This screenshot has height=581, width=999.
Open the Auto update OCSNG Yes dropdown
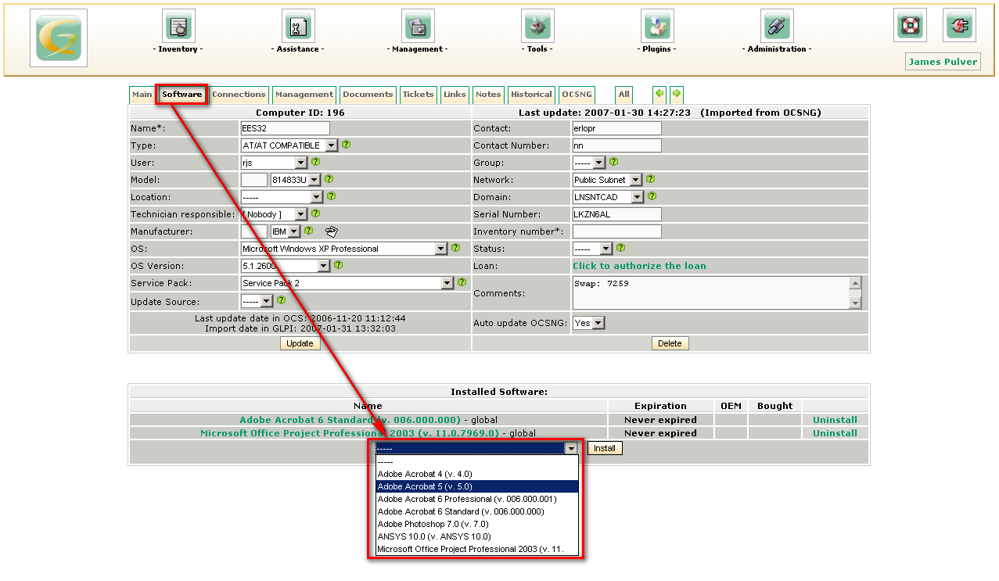[589, 323]
